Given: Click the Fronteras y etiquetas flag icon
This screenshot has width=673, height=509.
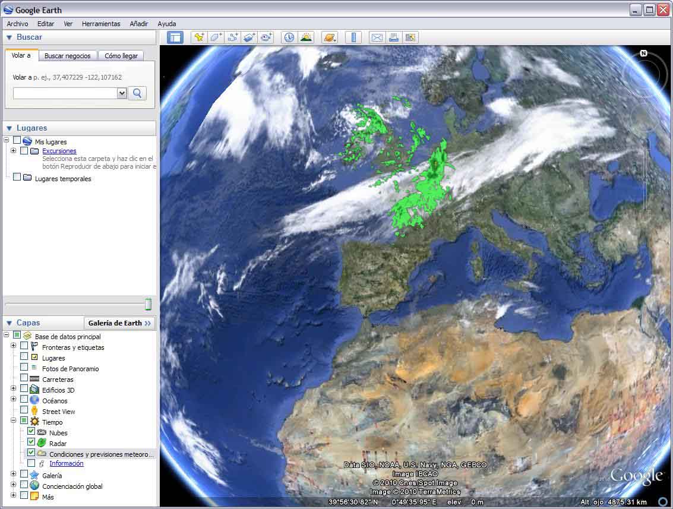Looking at the screenshot, I should (x=34, y=346).
